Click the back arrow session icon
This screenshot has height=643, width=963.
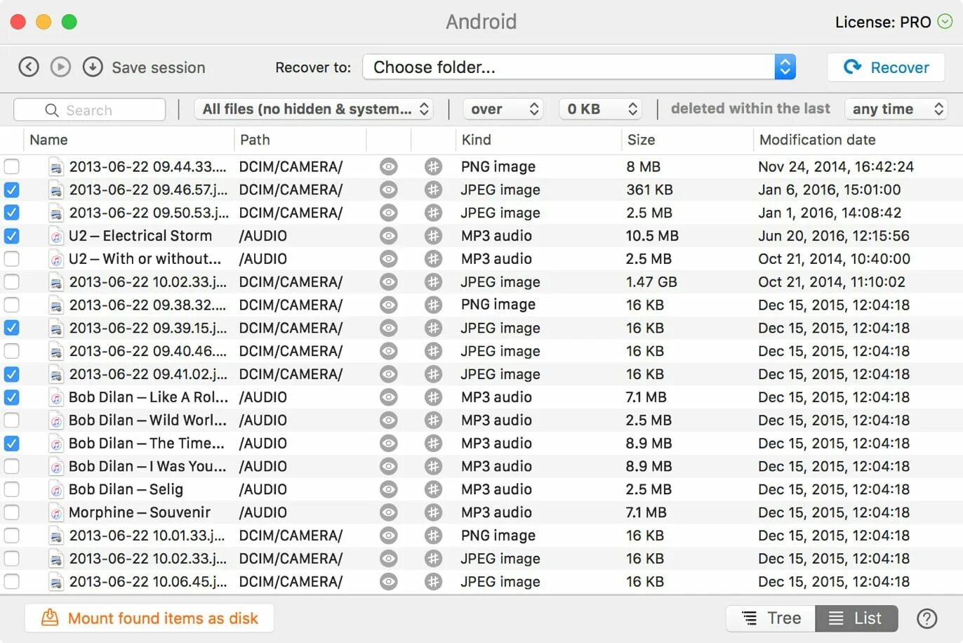[x=28, y=67]
